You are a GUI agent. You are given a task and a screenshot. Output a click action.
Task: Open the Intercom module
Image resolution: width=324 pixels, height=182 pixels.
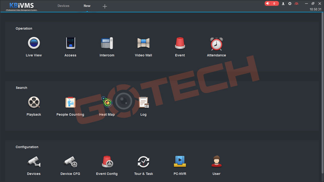click(x=107, y=43)
